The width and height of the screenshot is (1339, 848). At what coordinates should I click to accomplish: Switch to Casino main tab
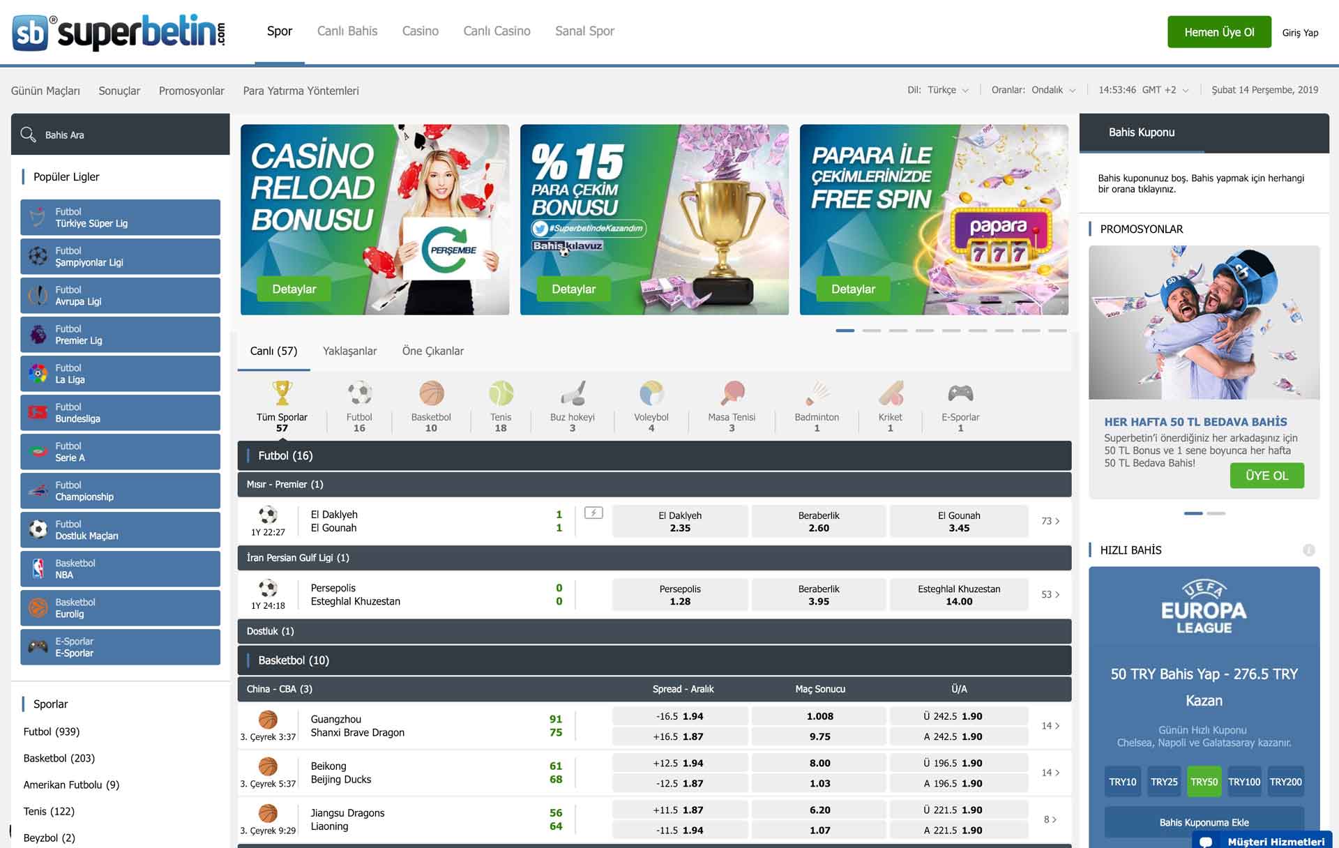point(421,31)
